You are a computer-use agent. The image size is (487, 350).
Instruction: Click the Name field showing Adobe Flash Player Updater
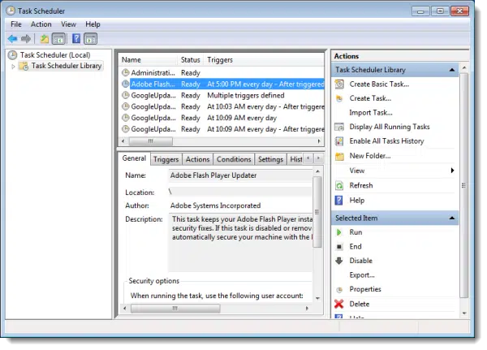[240, 175]
